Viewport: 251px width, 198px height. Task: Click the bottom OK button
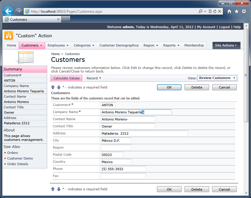click(x=169, y=189)
